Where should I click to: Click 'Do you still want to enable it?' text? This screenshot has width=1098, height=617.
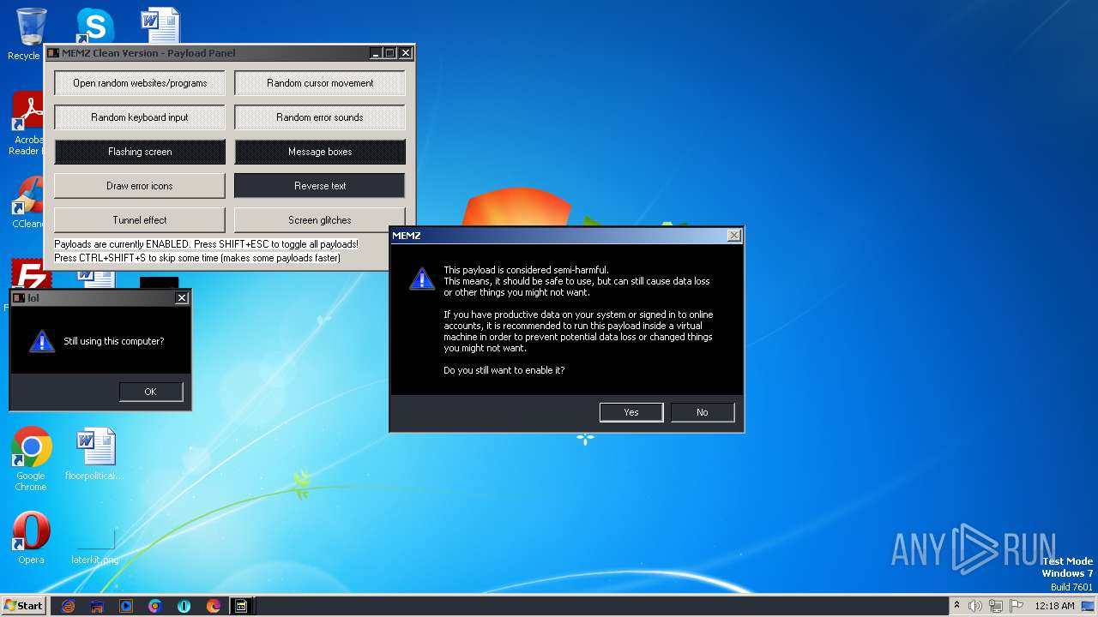point(504,370)
